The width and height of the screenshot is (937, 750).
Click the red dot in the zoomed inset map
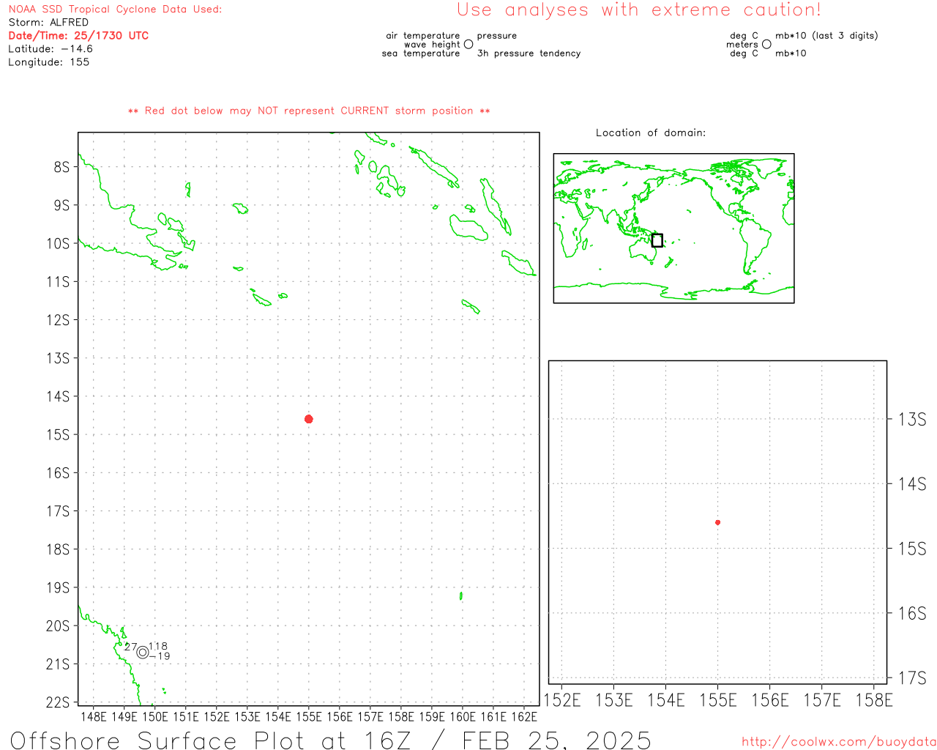(717, 522)
